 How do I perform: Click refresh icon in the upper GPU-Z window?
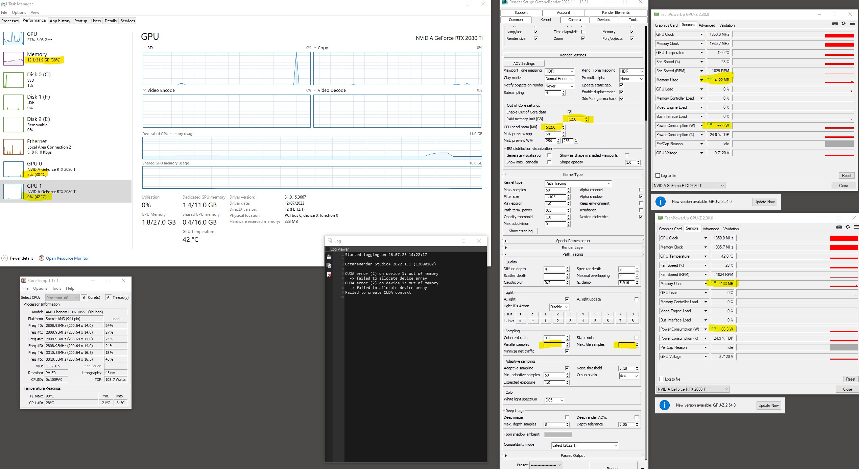[x=843, y=23]
